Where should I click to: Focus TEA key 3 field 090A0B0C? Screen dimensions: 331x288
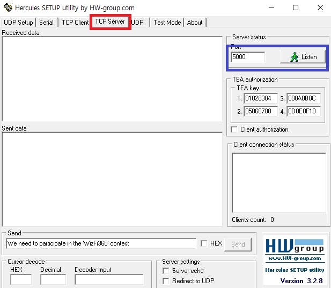(x=304, y=98)
